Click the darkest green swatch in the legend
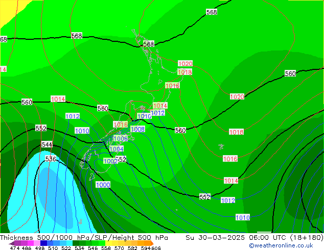The width and height of the screenshot is (324, 250). (x=76, y=243)
